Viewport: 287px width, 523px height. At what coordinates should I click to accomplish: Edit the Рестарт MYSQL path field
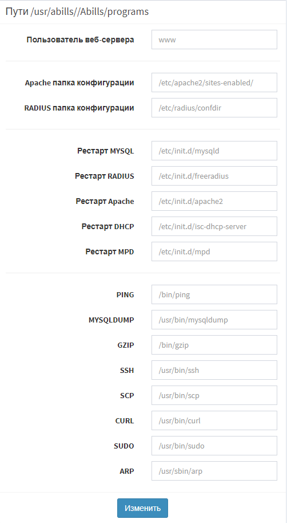(214, 151)
